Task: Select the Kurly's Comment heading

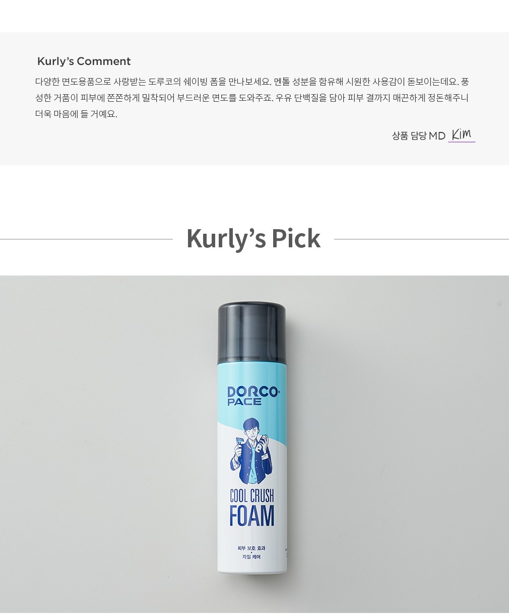Action: 84,61
